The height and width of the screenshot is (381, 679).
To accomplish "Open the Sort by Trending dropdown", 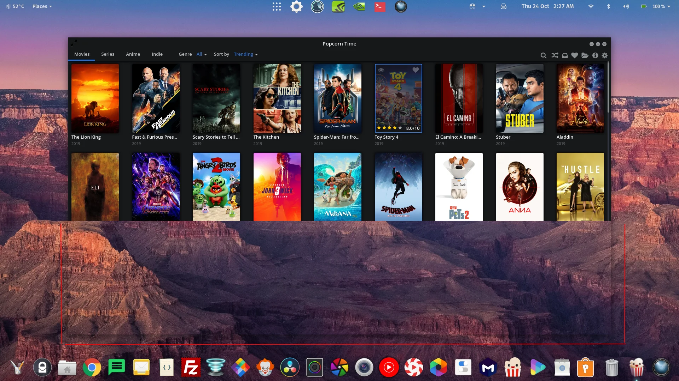I will (x=245, y=54).
